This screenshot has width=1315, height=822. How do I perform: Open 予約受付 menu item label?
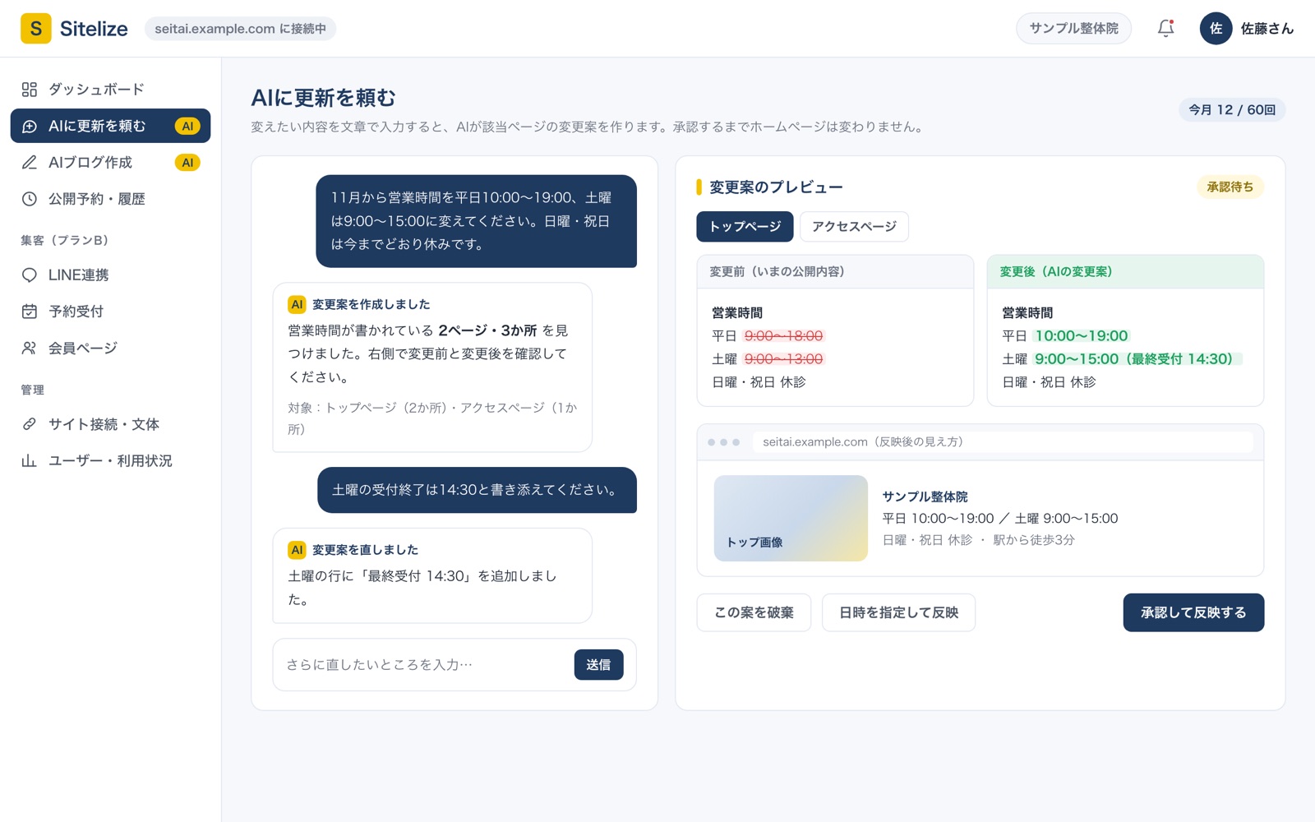(x=76, y=312)
